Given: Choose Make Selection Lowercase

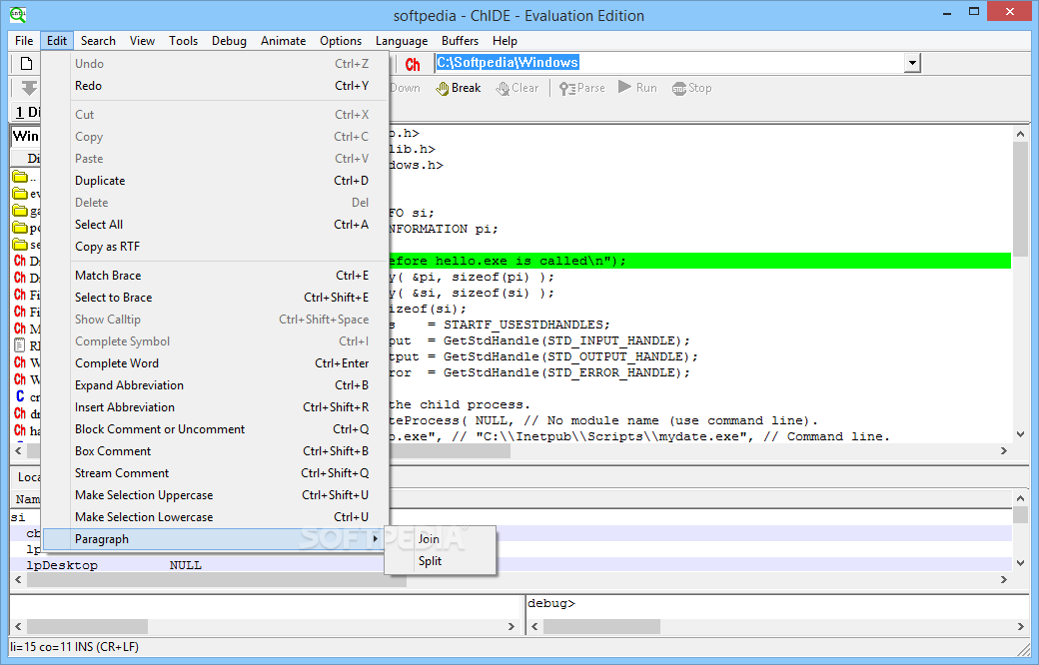Looking at the screenshot, I should [216, 517].
